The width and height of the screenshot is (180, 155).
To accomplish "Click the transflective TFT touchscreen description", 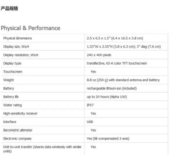I will pyautogui.click(x=117, y=63).
